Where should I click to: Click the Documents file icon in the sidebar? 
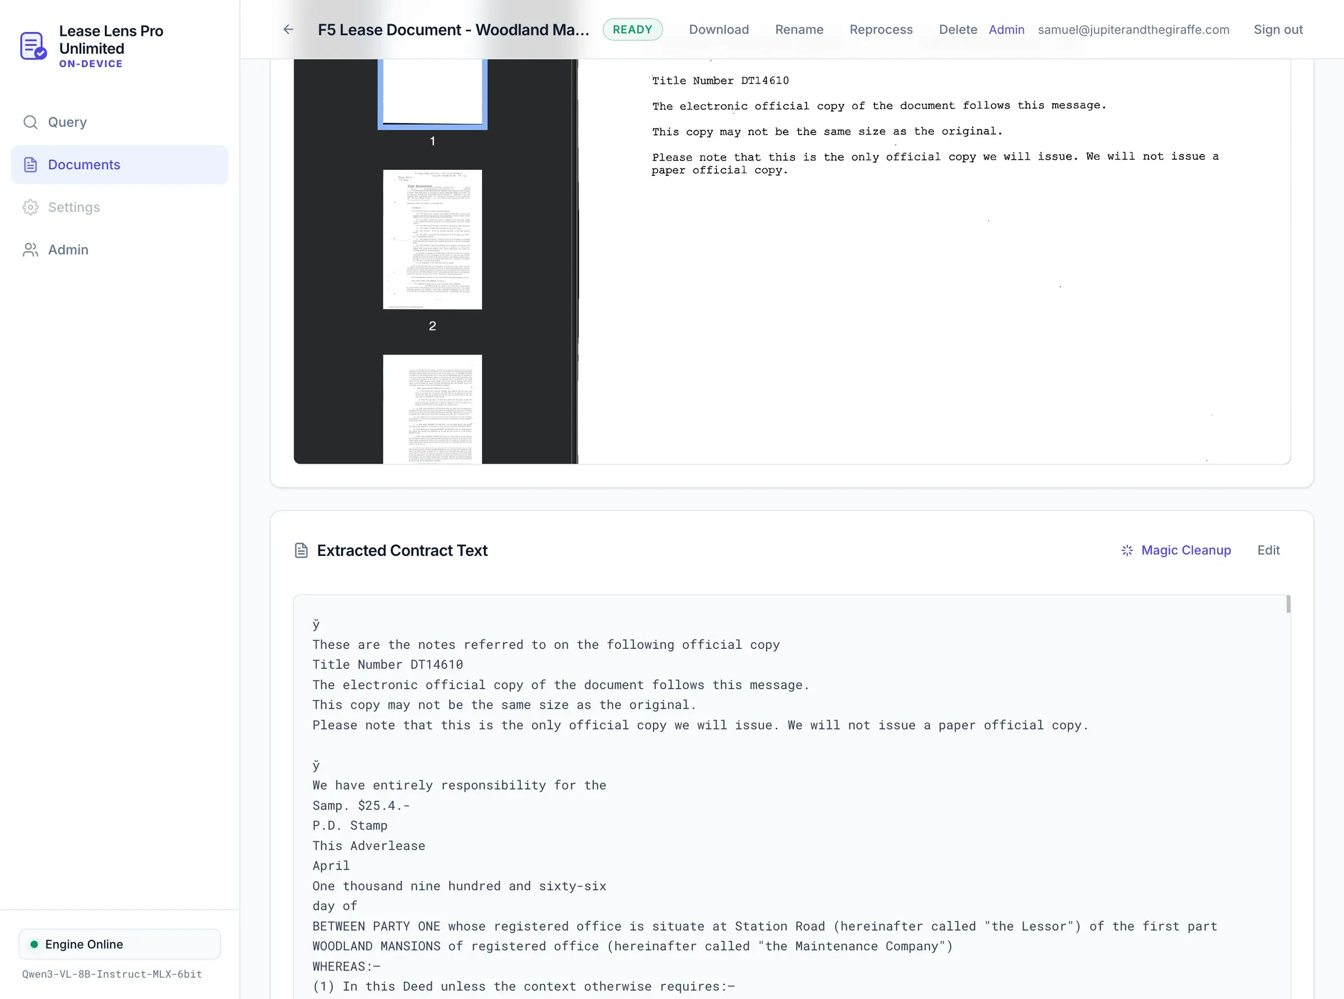pos(30,165)
